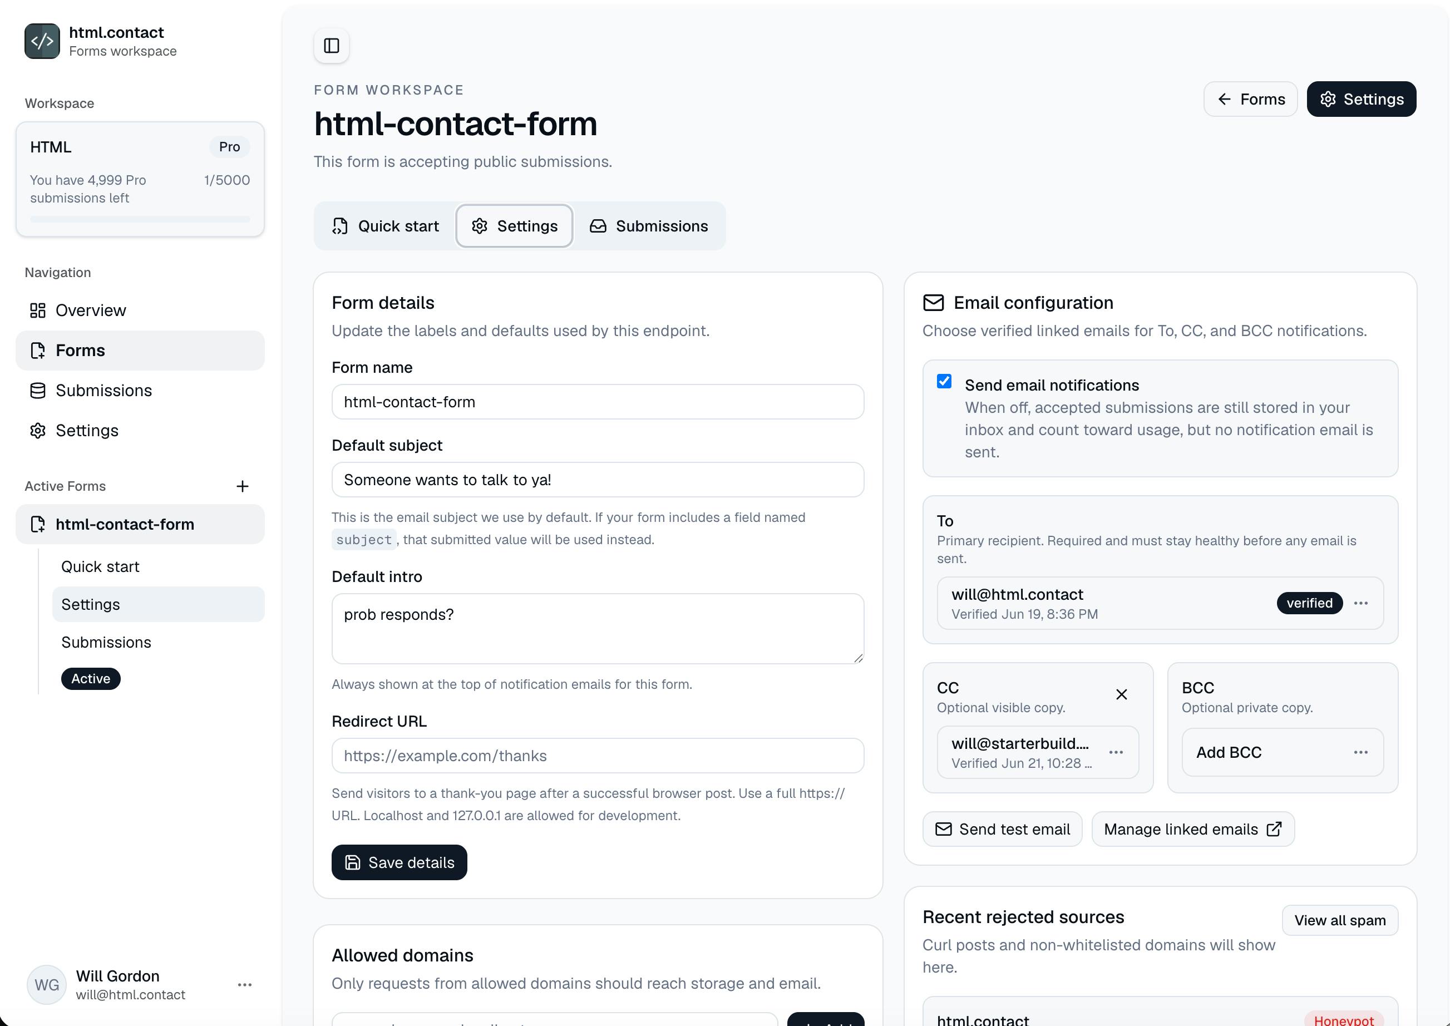Uncheck Send email notifications checkbox
1450x1026 pixels.
tap(944, 381)
